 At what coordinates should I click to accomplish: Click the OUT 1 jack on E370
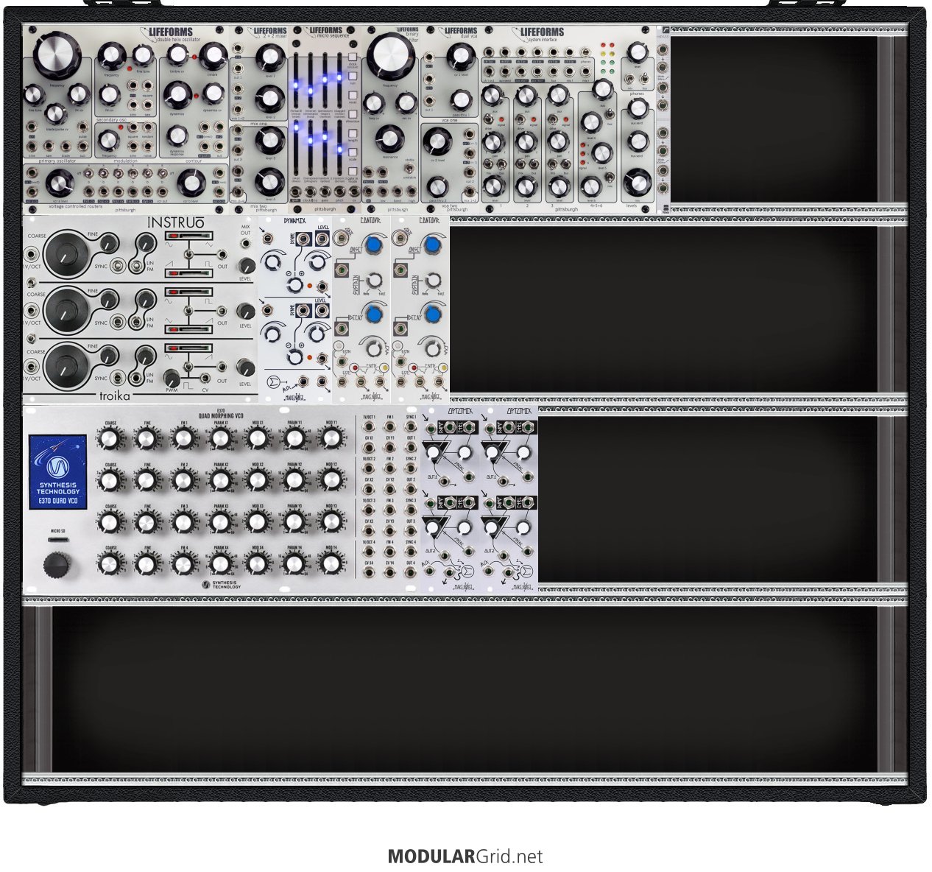411,447
